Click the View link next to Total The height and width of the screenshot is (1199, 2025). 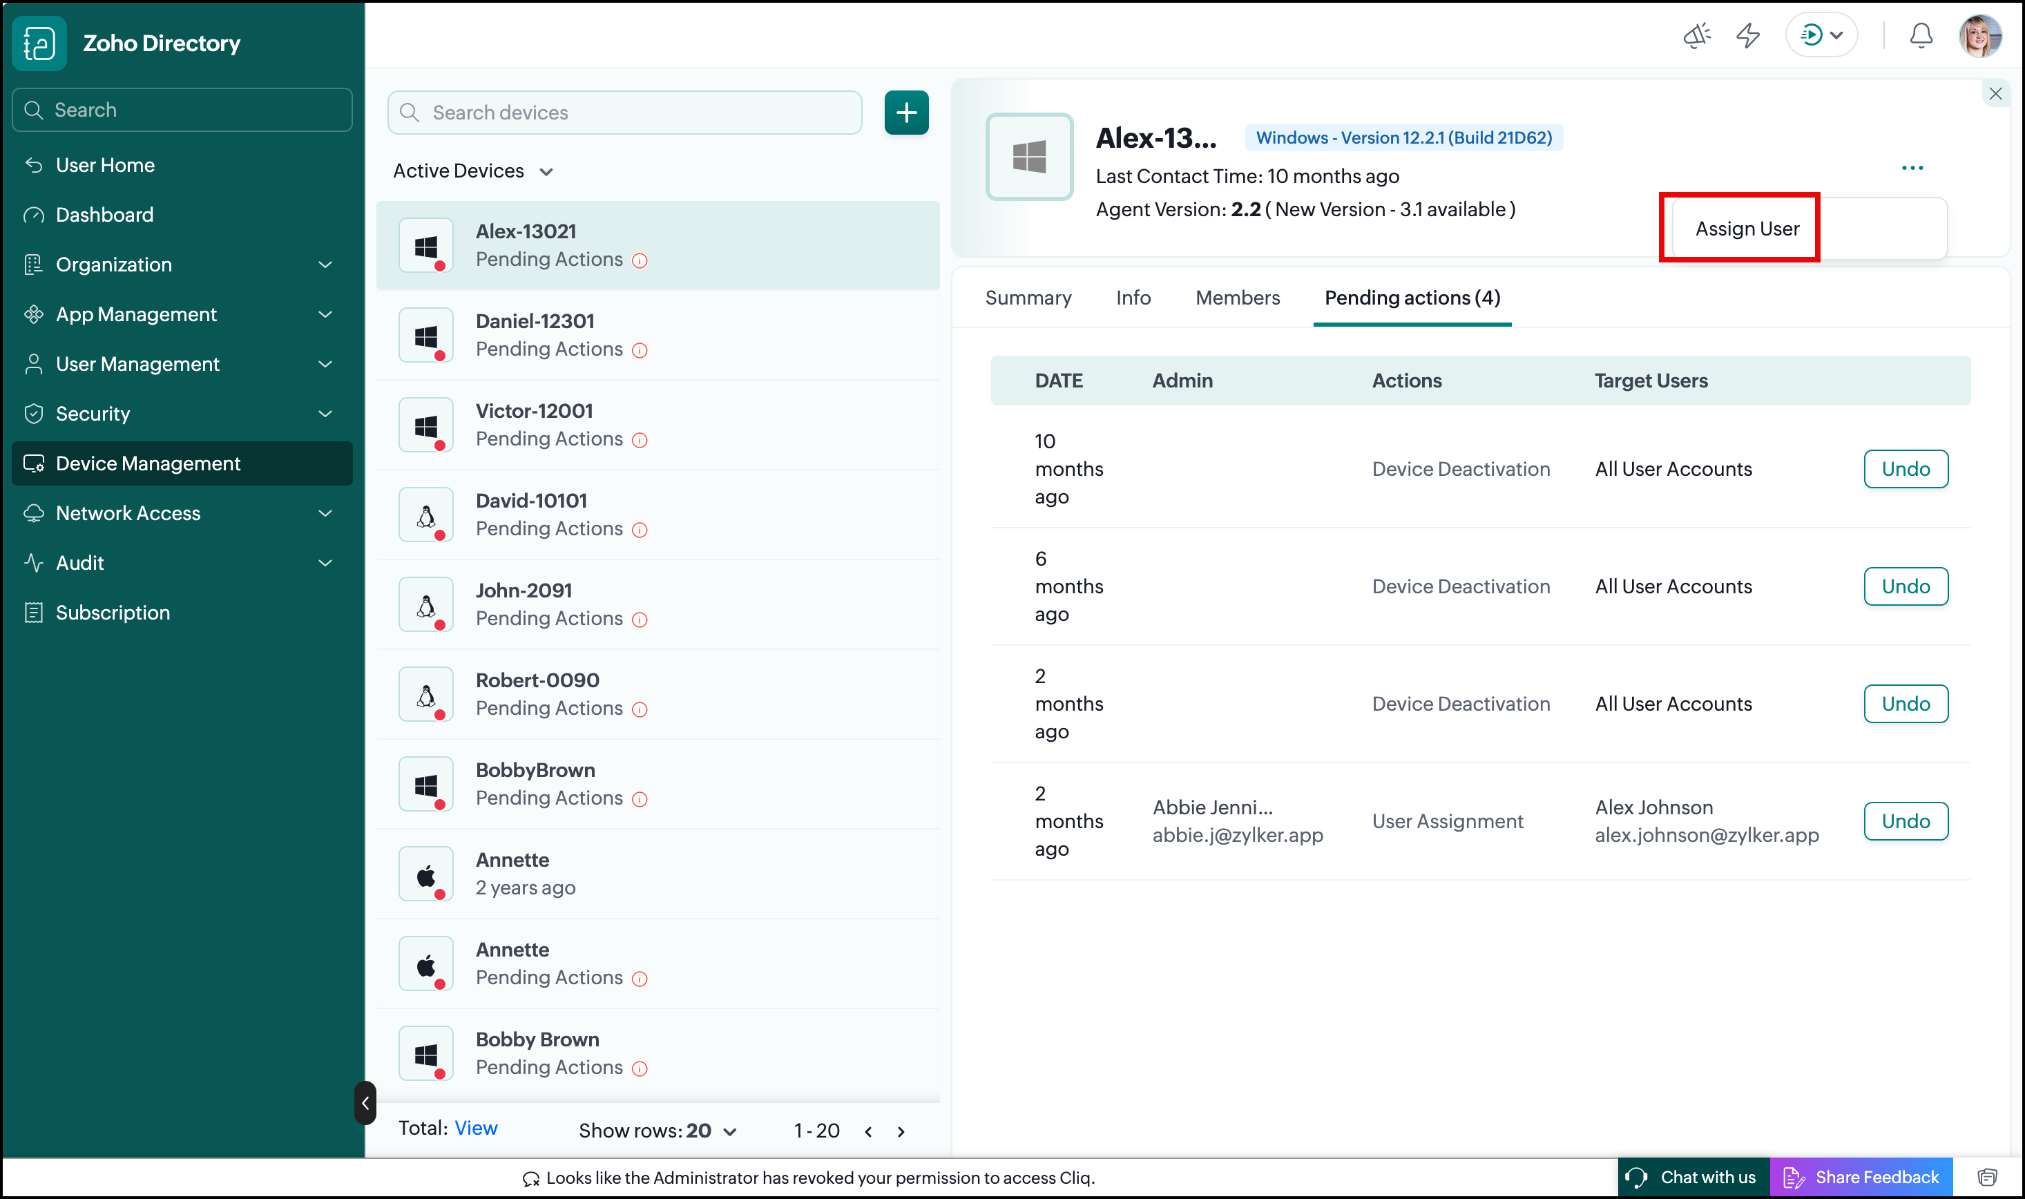pyautogui.click(x=476, y=1128)
